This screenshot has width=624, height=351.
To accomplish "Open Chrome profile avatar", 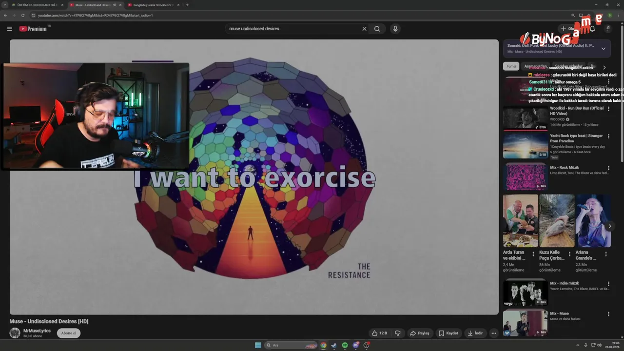I will point(609,15).
